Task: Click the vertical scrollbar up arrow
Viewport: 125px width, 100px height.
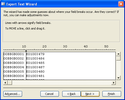Action: tap(118, 54)
